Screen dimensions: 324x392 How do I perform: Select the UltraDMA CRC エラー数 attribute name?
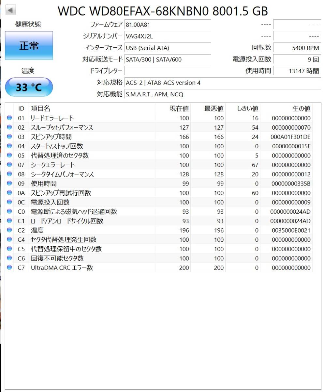[62, 268]
